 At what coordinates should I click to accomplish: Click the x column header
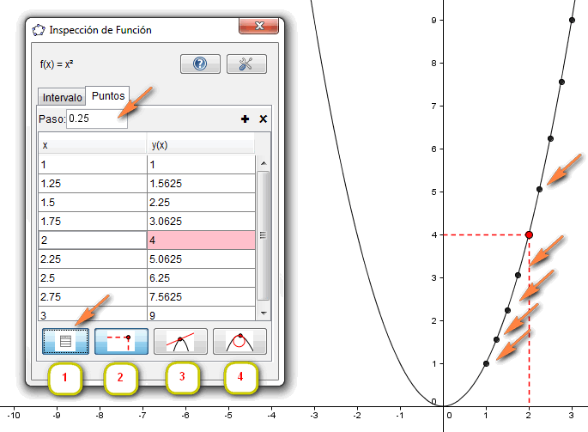92,145
